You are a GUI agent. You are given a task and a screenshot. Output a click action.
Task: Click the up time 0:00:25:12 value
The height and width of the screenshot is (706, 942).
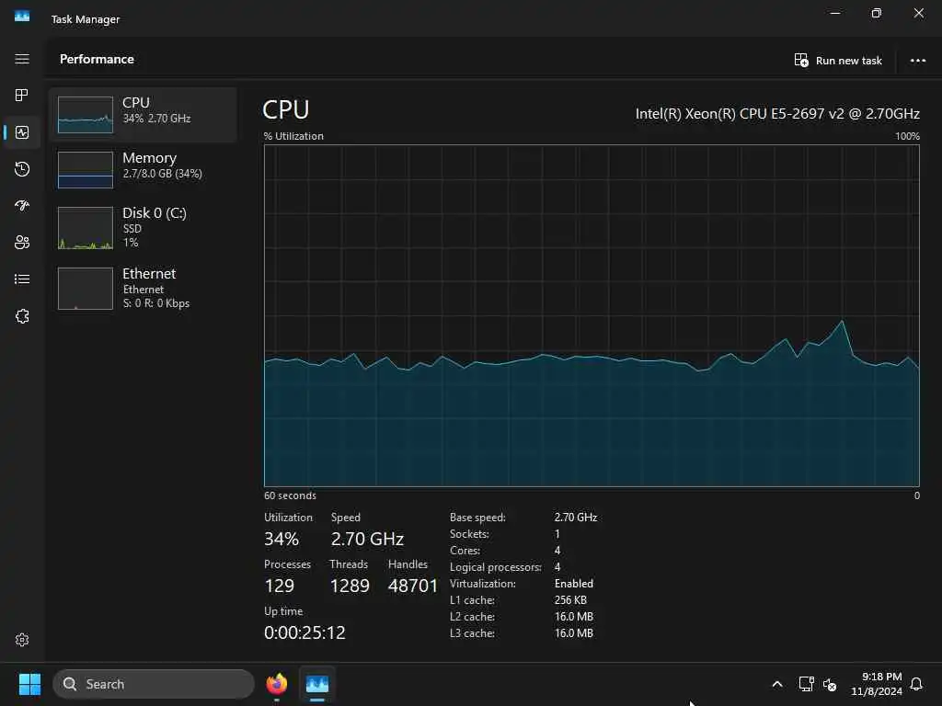pyautogui.click(x=304, y=632)
